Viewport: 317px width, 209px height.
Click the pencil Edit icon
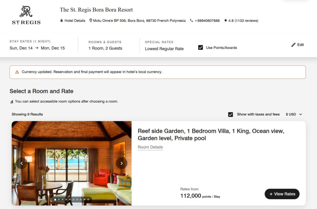[x=293, y=45]
